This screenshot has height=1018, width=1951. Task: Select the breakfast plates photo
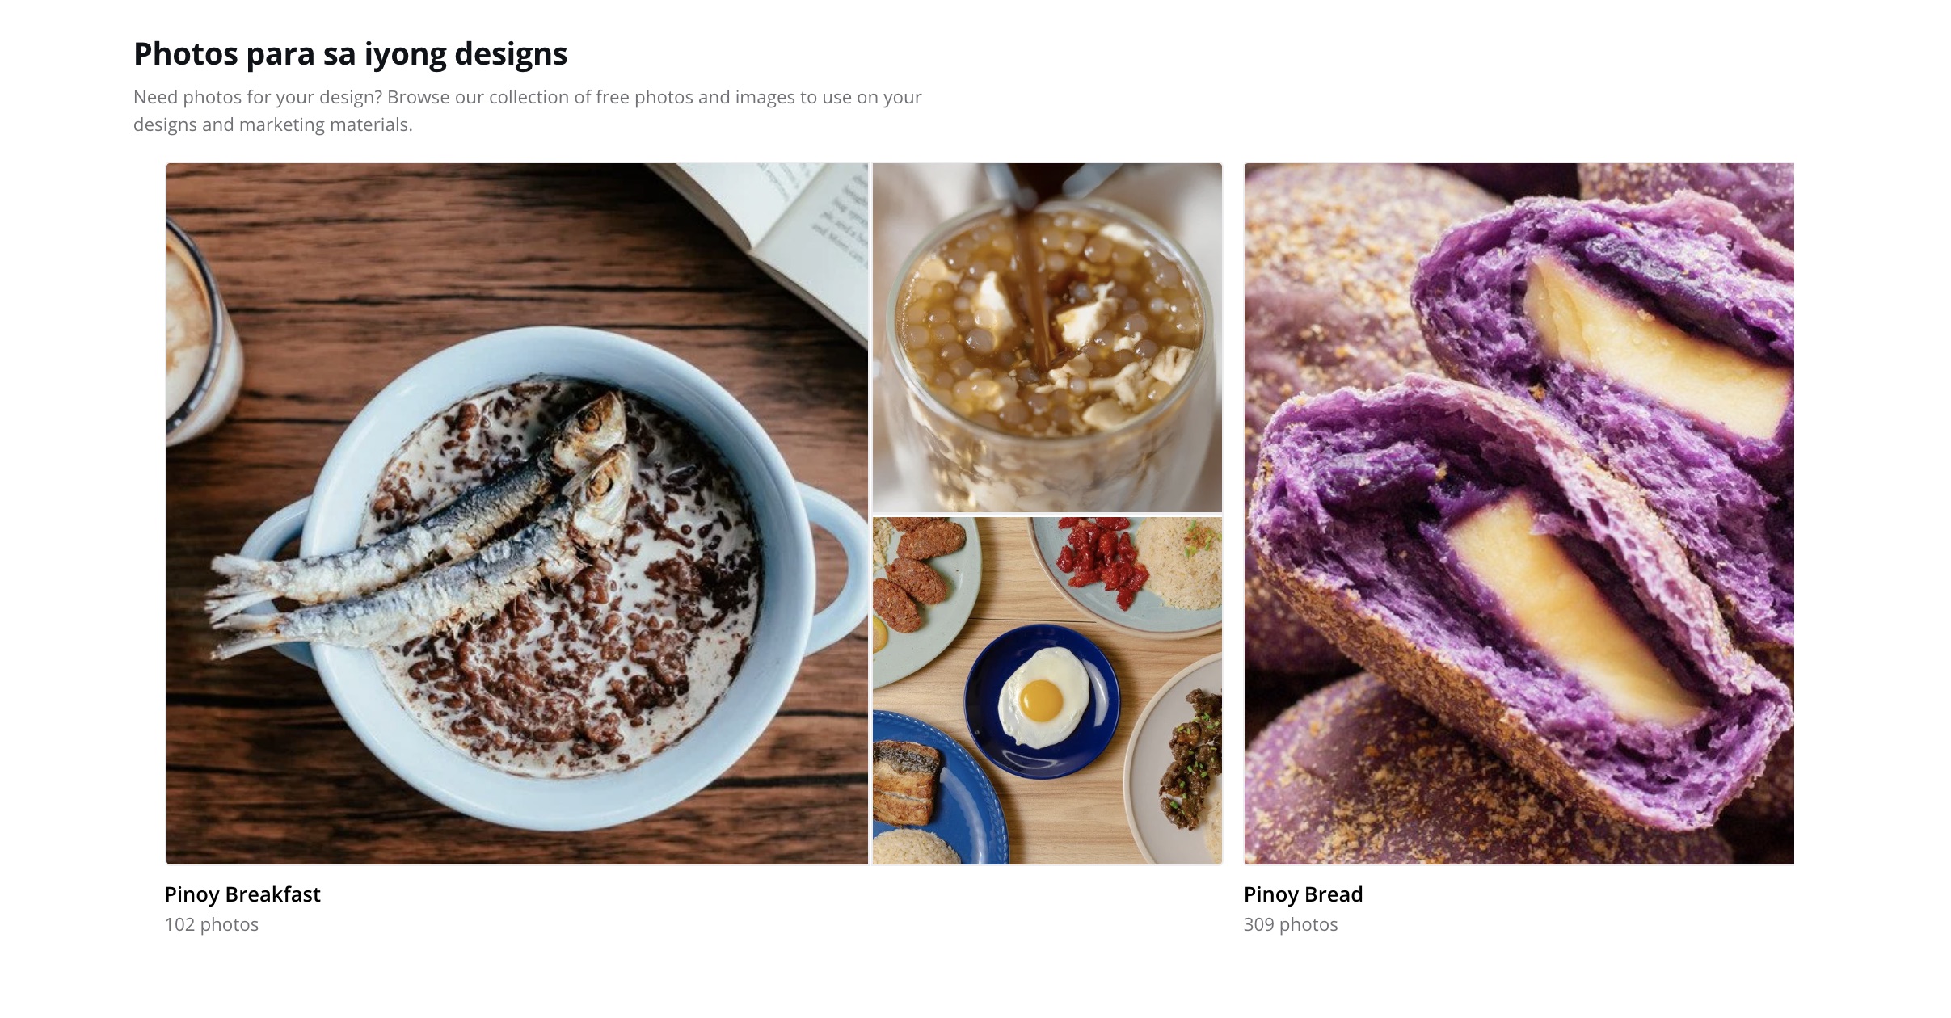pyautogui.click(x=1047, y=691)
